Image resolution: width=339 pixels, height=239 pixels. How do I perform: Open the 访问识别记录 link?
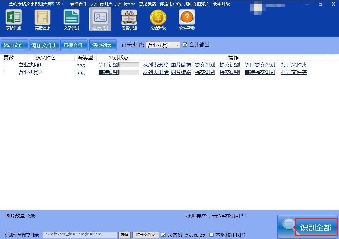(x=195, y=235)
